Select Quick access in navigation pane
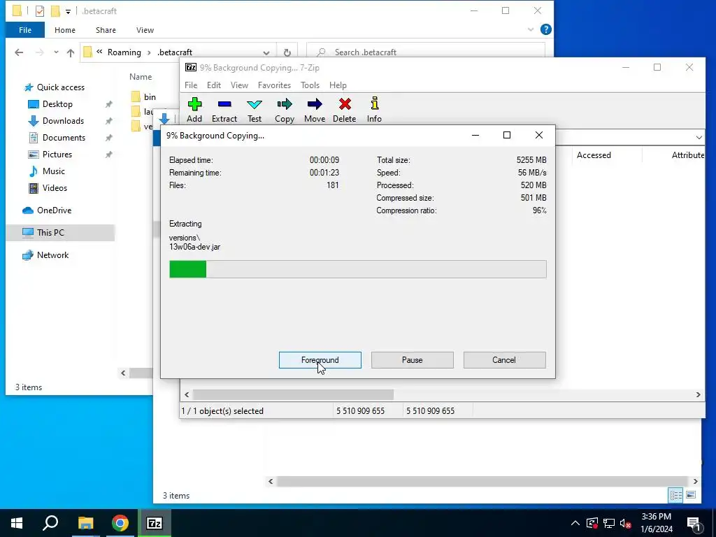The image size is (716, 537). (61, 87)
